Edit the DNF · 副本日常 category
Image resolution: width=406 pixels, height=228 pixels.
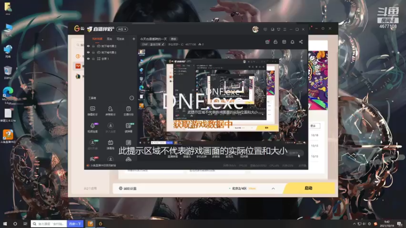pos(153,45)
